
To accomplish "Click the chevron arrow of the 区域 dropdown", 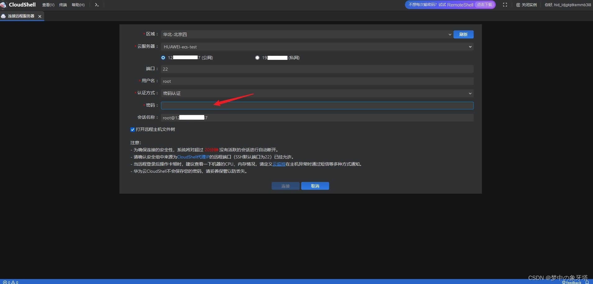I will tap(450, 34).
